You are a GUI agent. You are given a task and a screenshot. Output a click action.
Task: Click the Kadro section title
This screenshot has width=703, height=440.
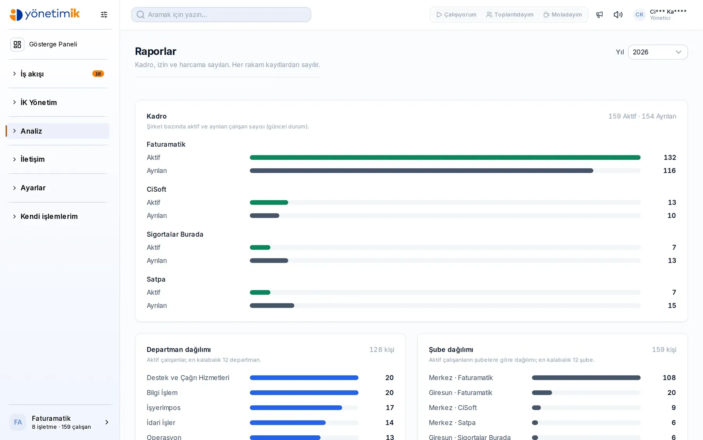157,116
